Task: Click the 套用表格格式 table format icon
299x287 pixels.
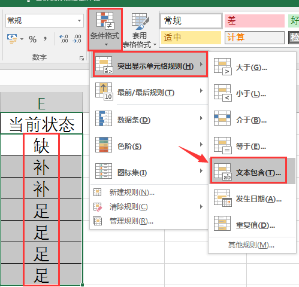Action: (x=140, y=22)
